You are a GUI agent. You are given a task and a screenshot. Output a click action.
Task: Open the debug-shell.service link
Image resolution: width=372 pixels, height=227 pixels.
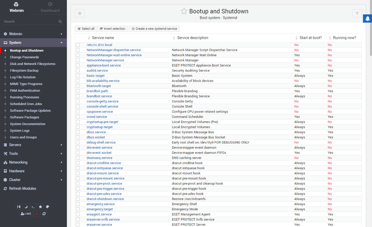(x=101, y=142)
